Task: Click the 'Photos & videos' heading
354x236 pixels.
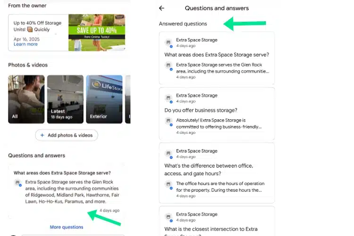Action: pyautogui.click(x=28, y=65)
